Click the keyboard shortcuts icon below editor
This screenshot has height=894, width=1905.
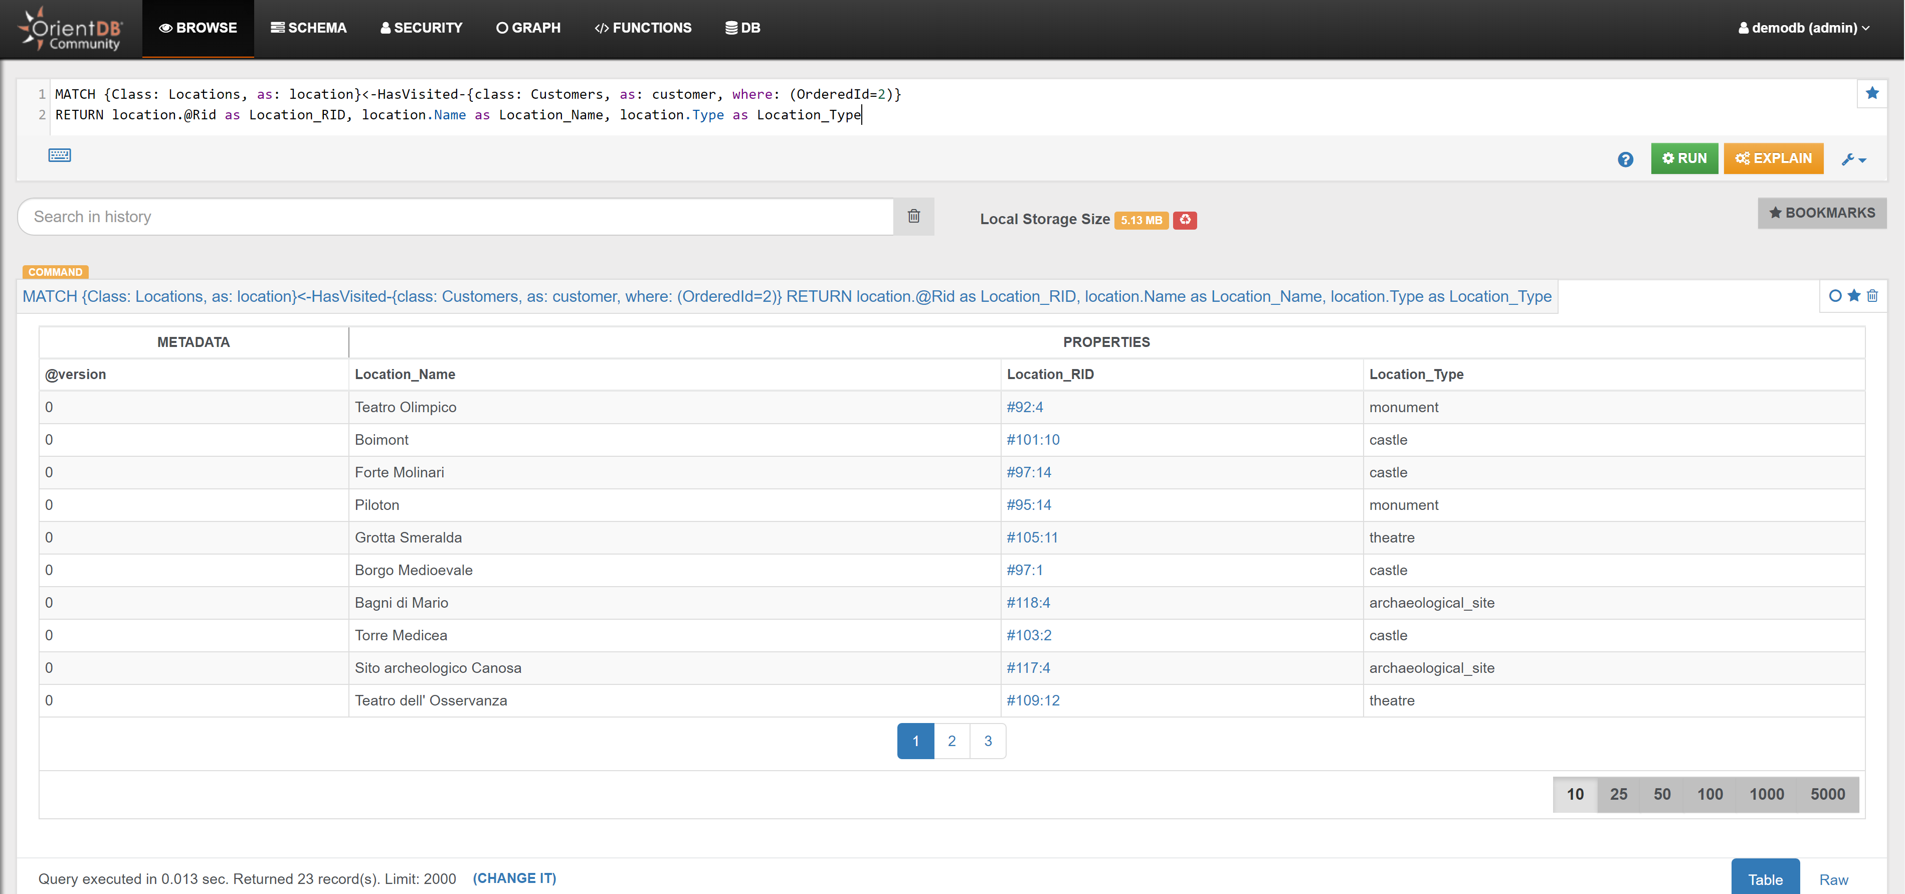(x=59, y=155)
